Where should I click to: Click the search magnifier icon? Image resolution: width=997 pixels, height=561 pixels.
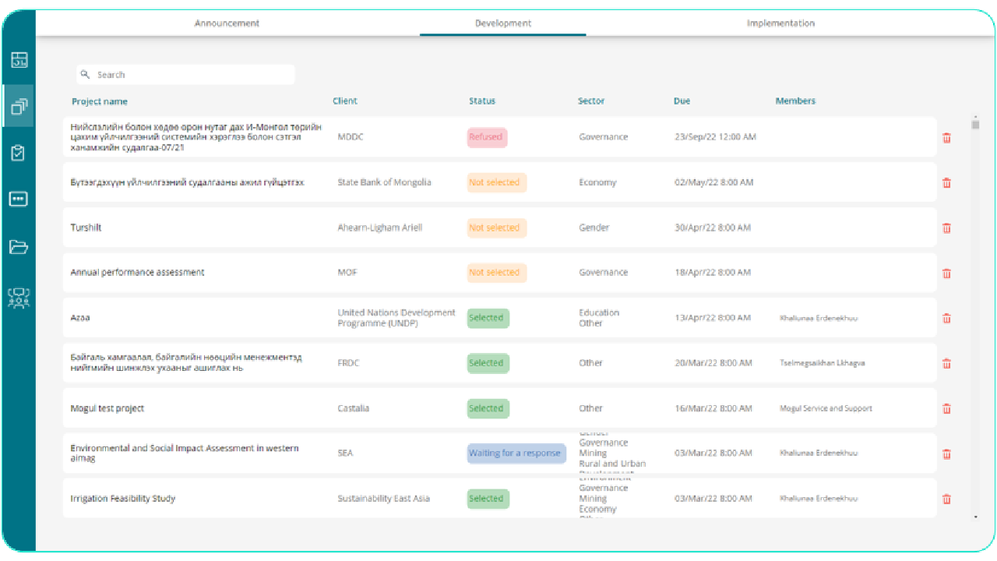(86, 75)
